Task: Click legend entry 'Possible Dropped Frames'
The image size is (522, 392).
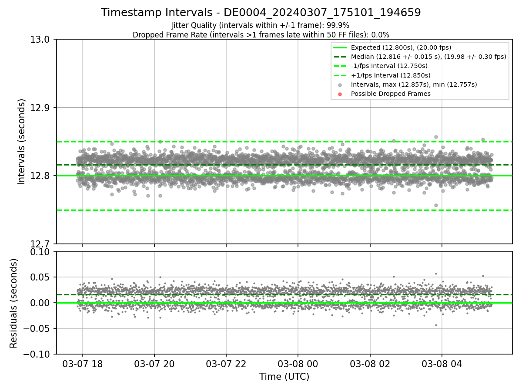Action: tap(391, 94)
